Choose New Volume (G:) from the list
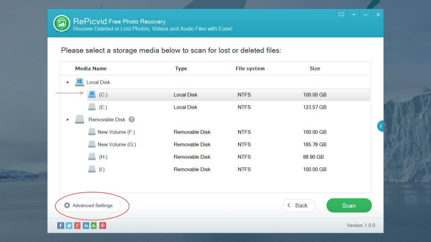 click(117, 145)
